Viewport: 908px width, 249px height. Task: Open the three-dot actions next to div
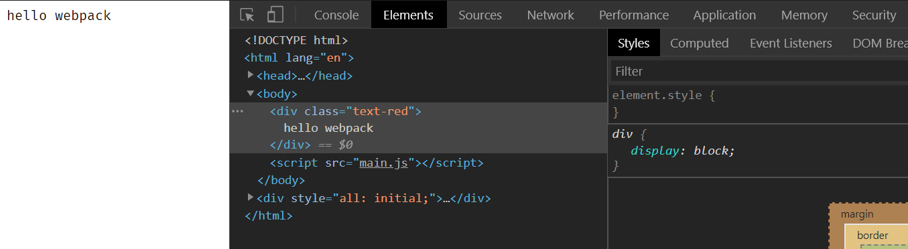[237, 111]
